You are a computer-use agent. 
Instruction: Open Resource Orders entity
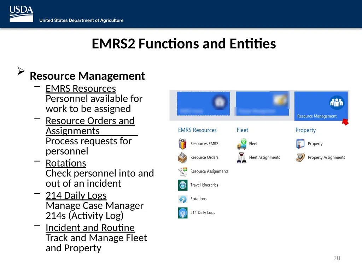tap(204, 157)
